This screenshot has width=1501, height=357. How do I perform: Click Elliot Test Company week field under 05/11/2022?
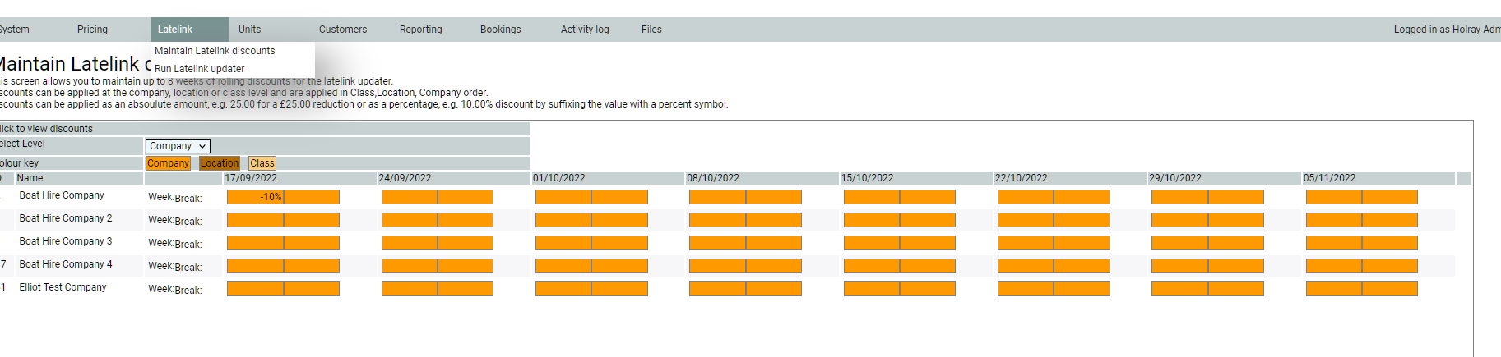(1334, 289)
